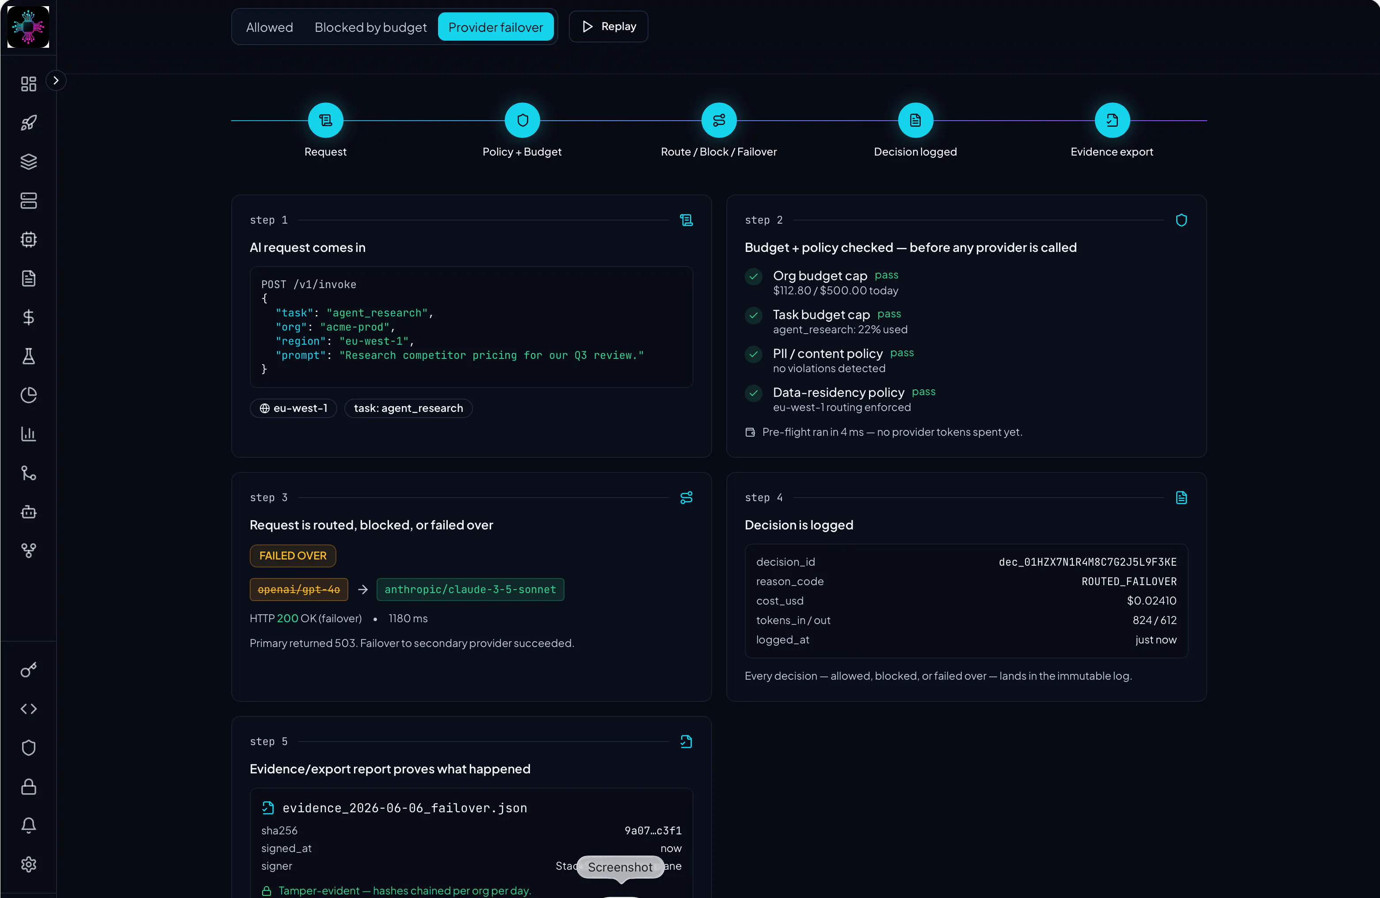Click the openai/gpt-4o provider tag
This screenshot has height=898, width=1380.
click(x=299, y=590)
